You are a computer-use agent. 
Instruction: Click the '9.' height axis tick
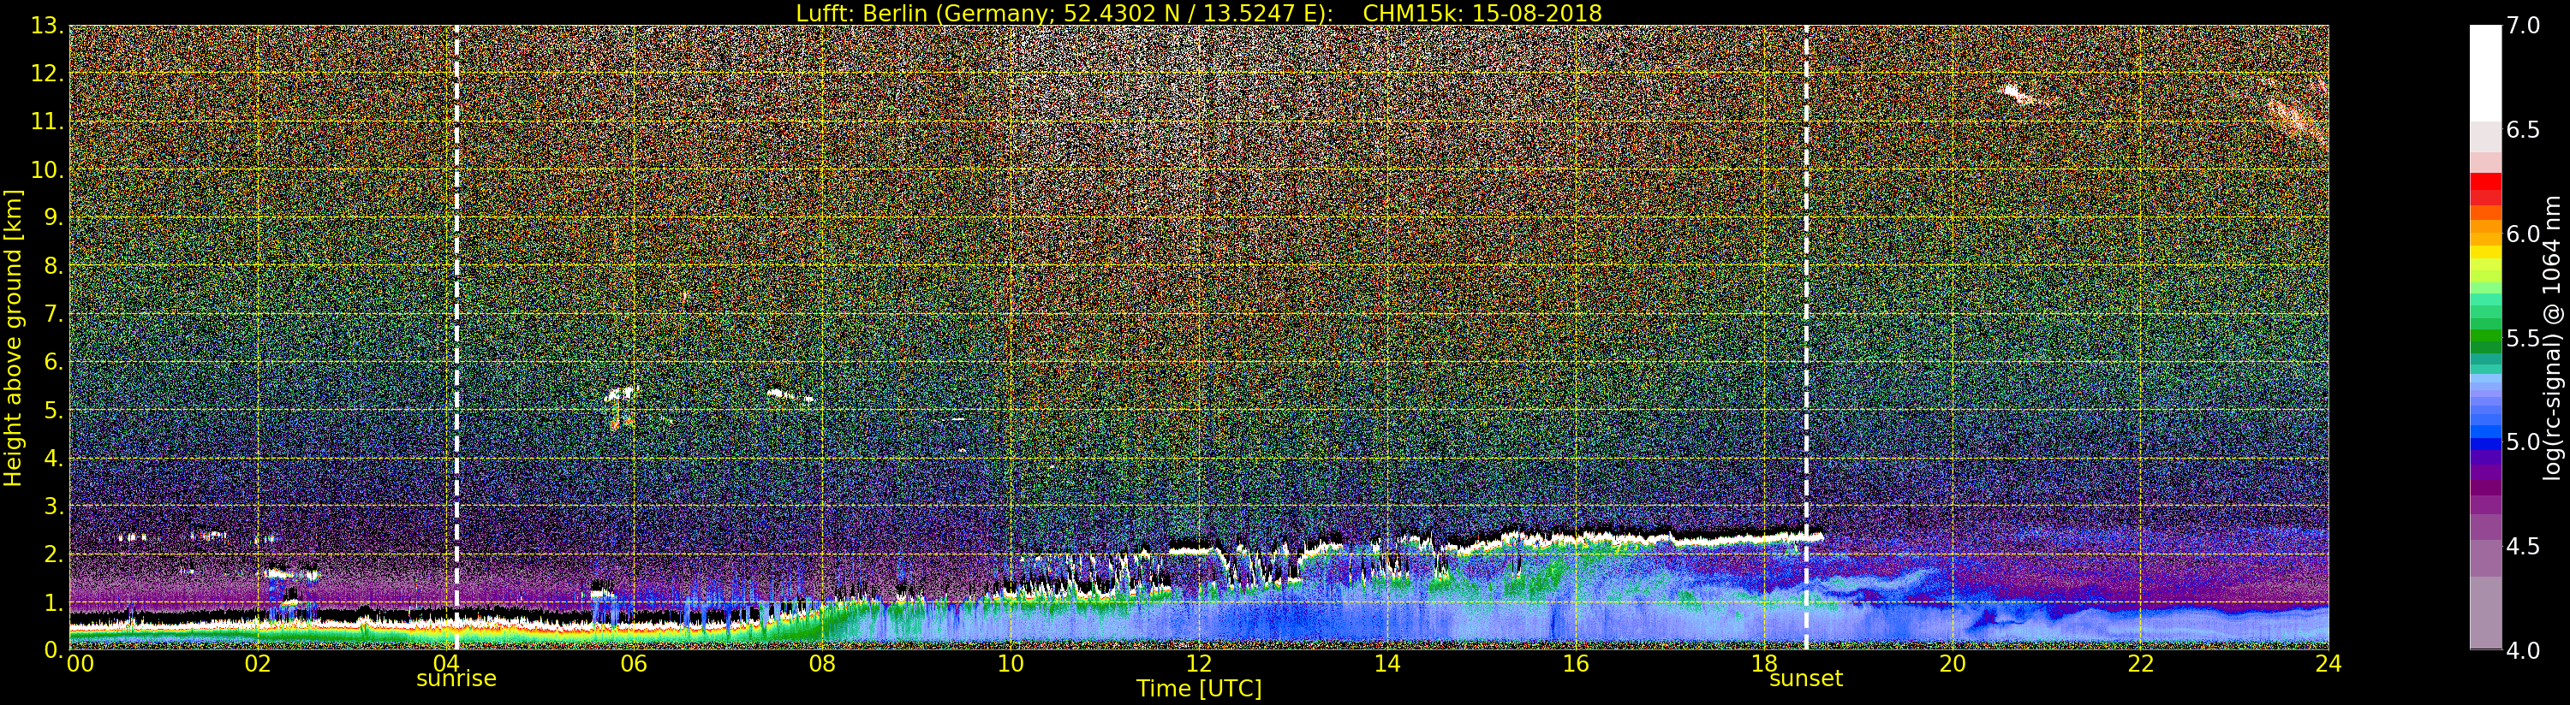(x=53, y=217)
